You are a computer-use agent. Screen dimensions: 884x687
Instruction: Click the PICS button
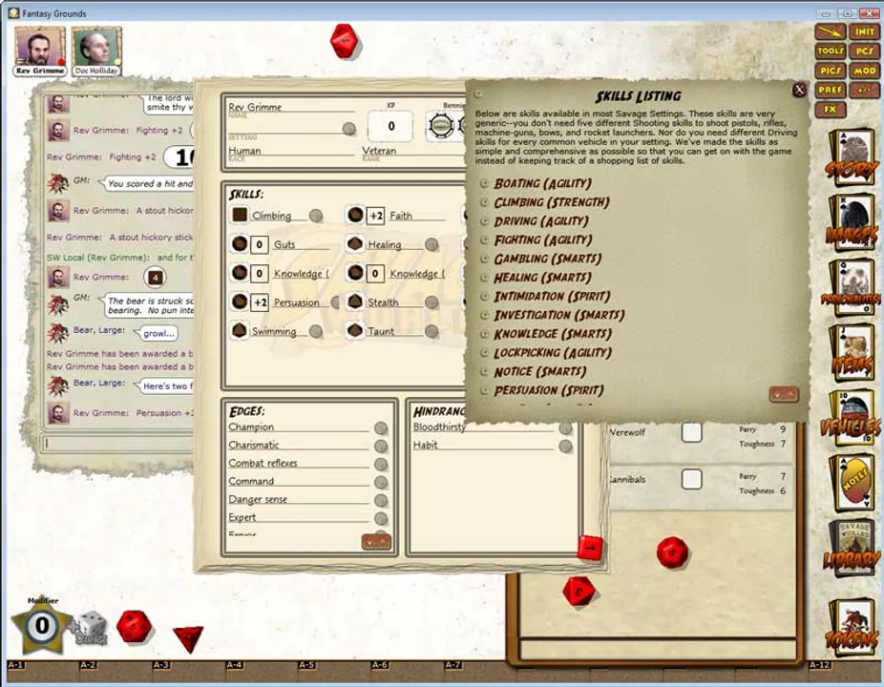point(831,71)
